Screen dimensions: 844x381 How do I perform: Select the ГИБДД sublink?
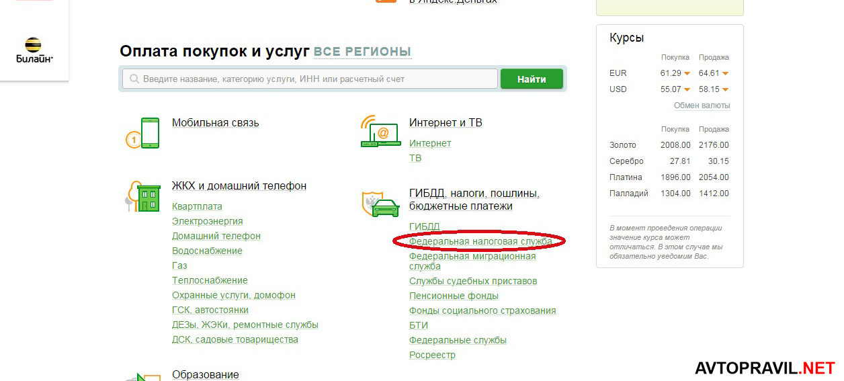click(425, 226)
